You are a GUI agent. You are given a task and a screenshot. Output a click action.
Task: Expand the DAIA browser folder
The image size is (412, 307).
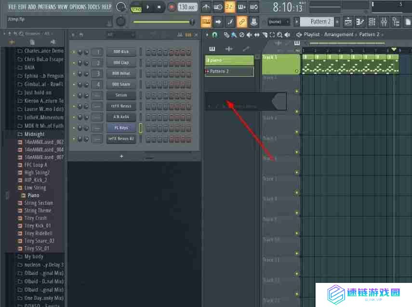tap(29, 67)
